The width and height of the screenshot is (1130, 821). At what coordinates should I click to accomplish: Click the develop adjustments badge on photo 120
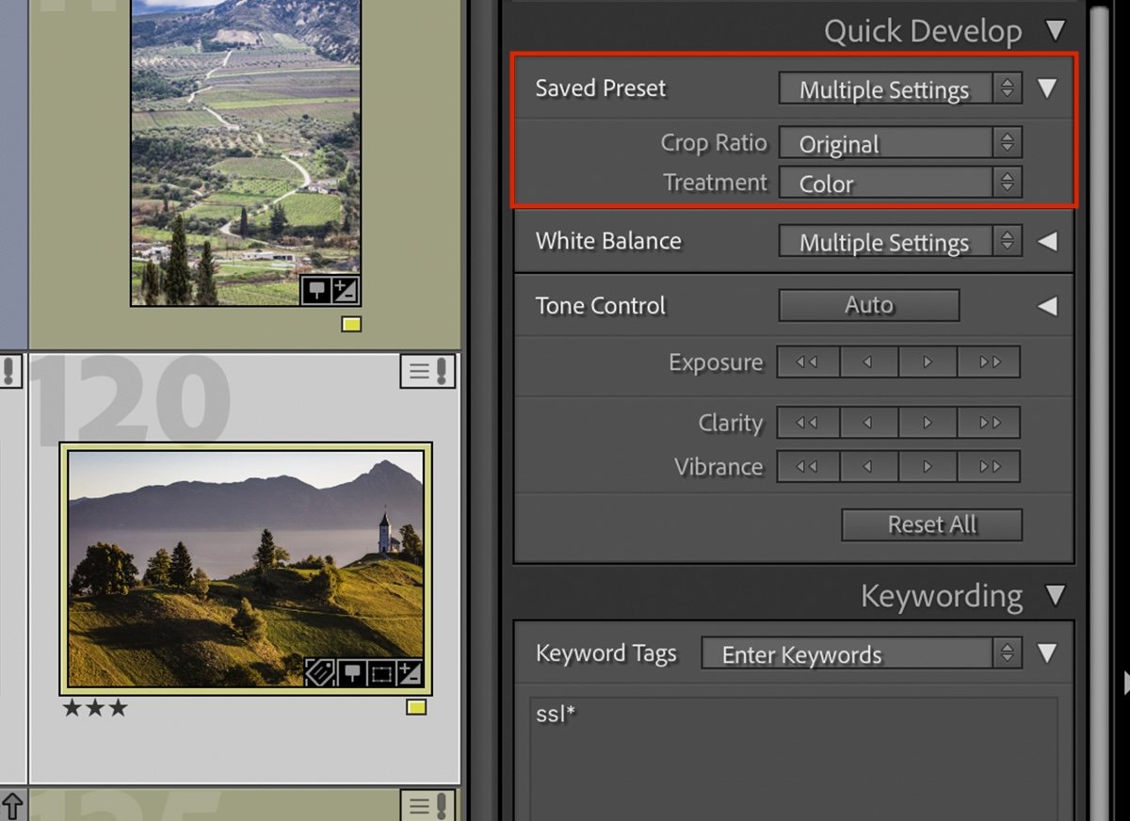(x=410, y=672)
